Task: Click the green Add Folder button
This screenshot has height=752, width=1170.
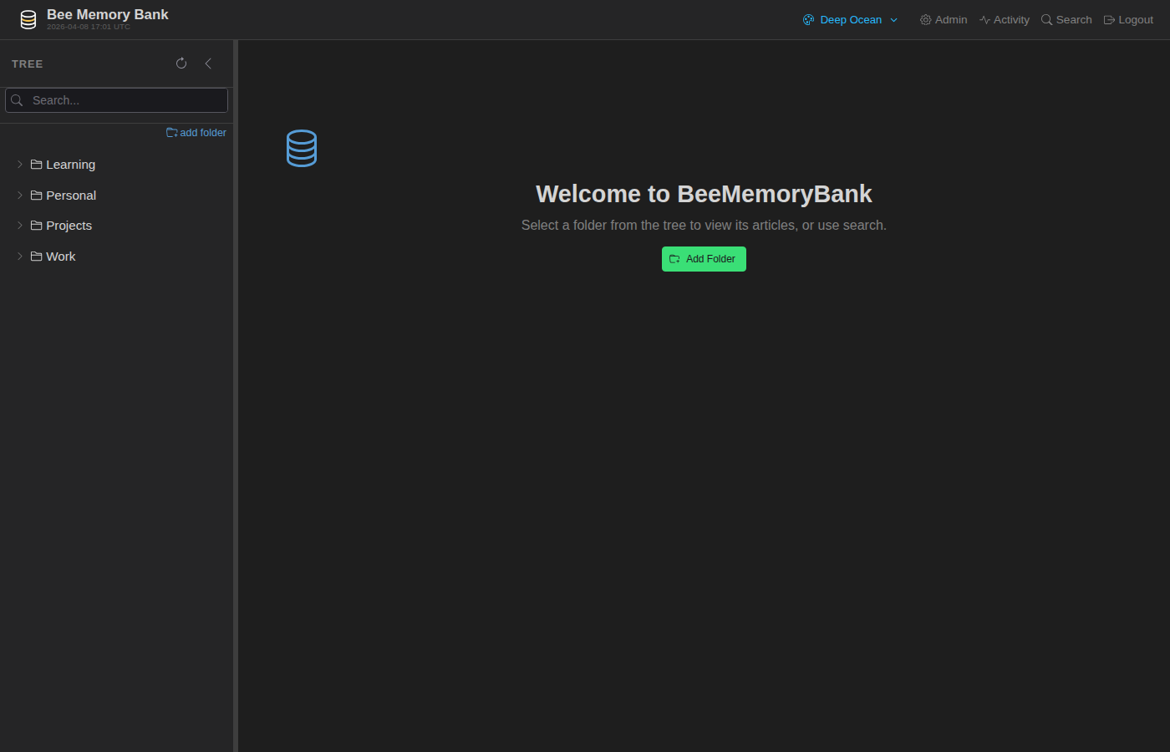Action: click(x=704, y=259)
